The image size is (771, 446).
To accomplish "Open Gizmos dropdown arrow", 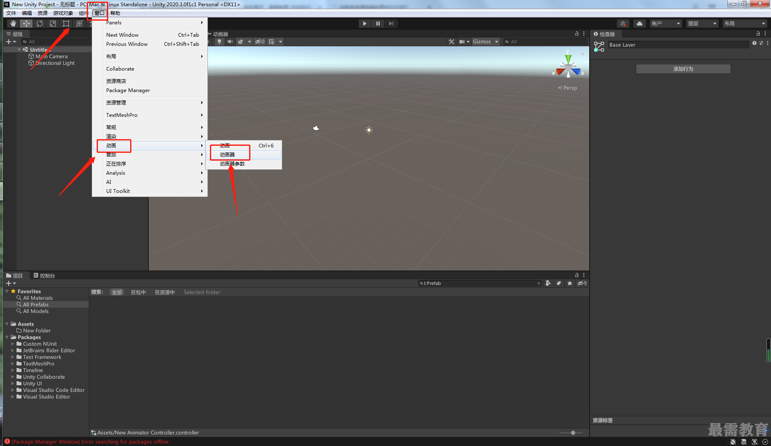I will [x=497, y=42].
